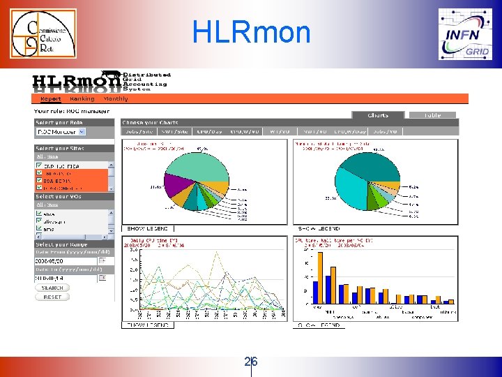Uncheck the ESA-ESRIN site checkbox
502x377 pixels.
click(39, 180)
